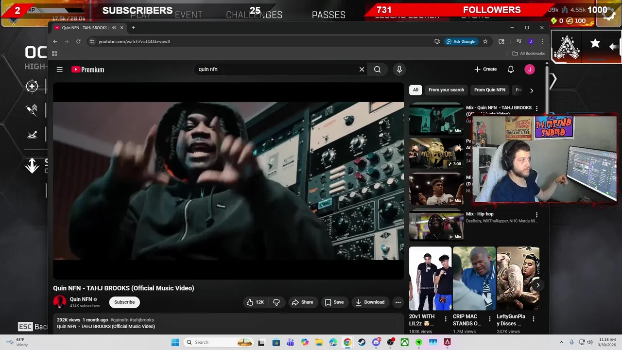Screen dimensions: 622x350
Task: Open Chrome three-dot menu
Action: pos(542,42)
